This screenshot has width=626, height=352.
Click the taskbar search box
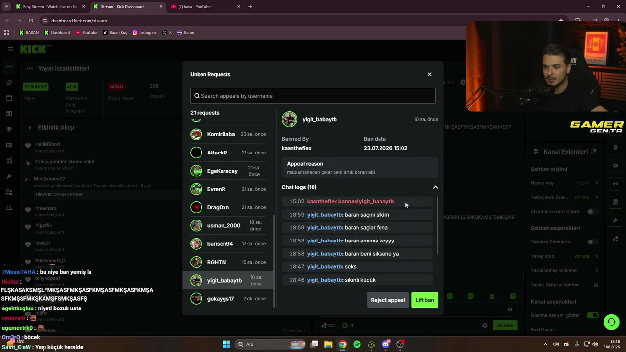pos(270,344)
